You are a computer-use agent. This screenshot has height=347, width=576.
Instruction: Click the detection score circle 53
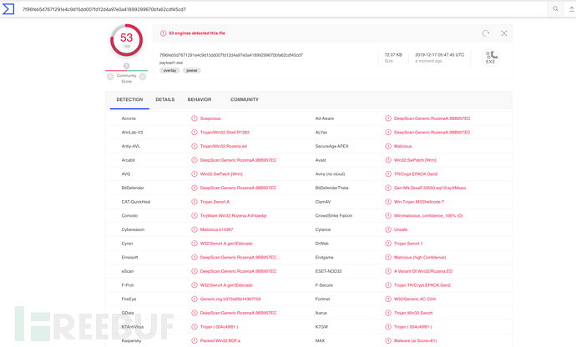[126, 40]
